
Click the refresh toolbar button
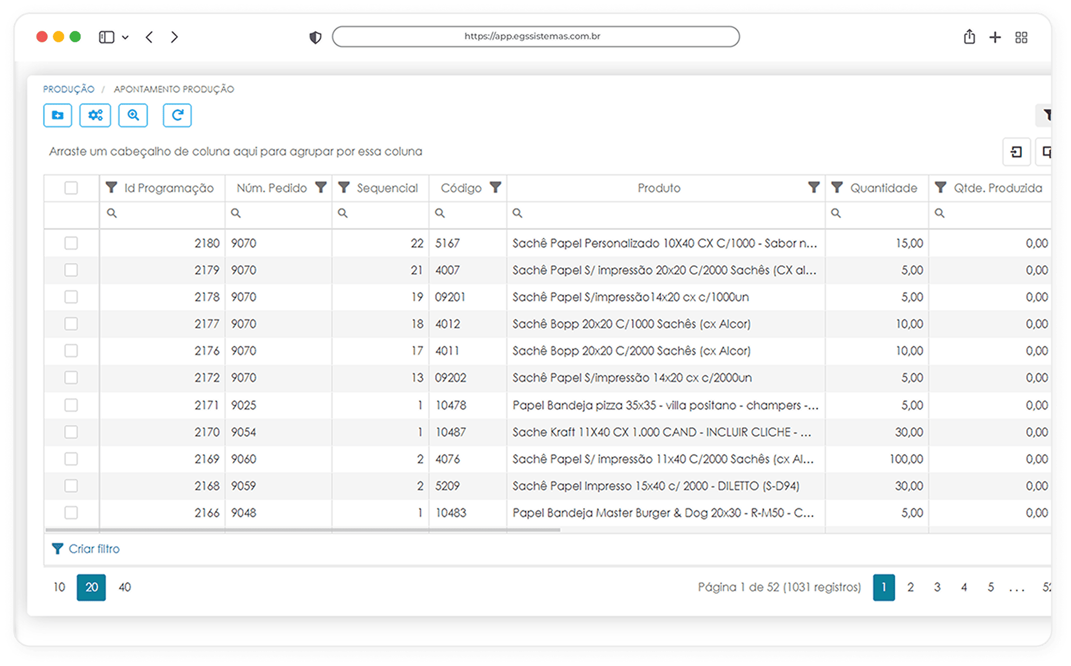click(x=177, y=115)
